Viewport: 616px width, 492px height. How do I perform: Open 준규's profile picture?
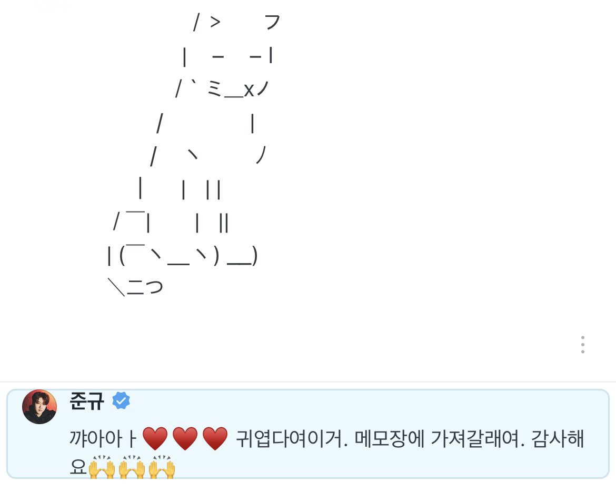[39, 407]
